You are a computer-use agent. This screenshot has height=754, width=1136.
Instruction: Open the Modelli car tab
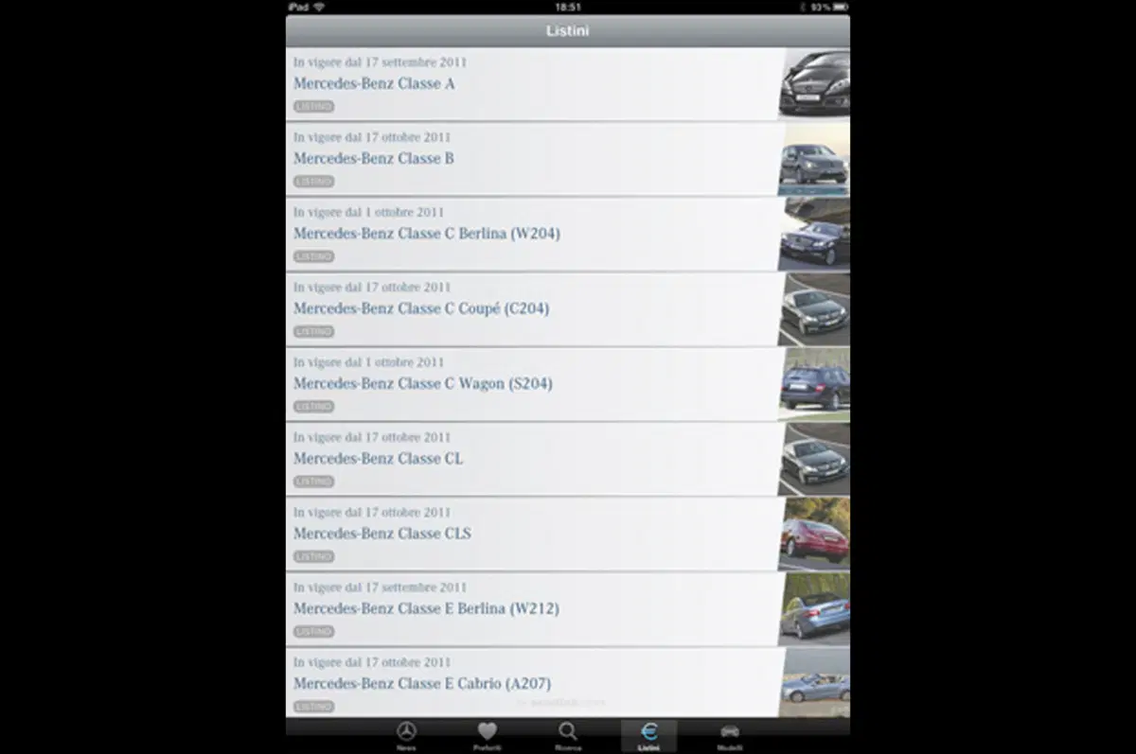point(730,736)
